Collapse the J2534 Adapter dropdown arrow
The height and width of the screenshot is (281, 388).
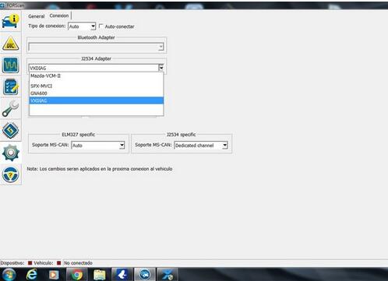pyautogui.click(x=161, y=68)
